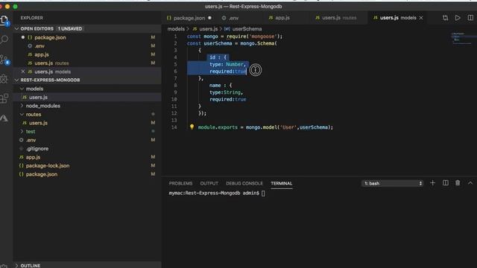Image resolution: width=477 pixels, height=268 pixels.
Task: Click line number 14 in gutter
Action: point(174,127)
